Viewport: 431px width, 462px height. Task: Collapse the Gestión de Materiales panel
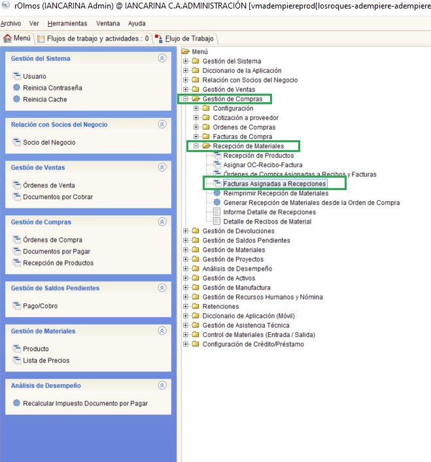pyautogui.click(x=162, y=331)
